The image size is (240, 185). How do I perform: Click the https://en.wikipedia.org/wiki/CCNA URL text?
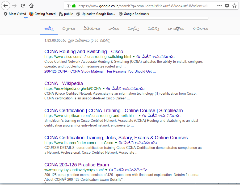73,89
